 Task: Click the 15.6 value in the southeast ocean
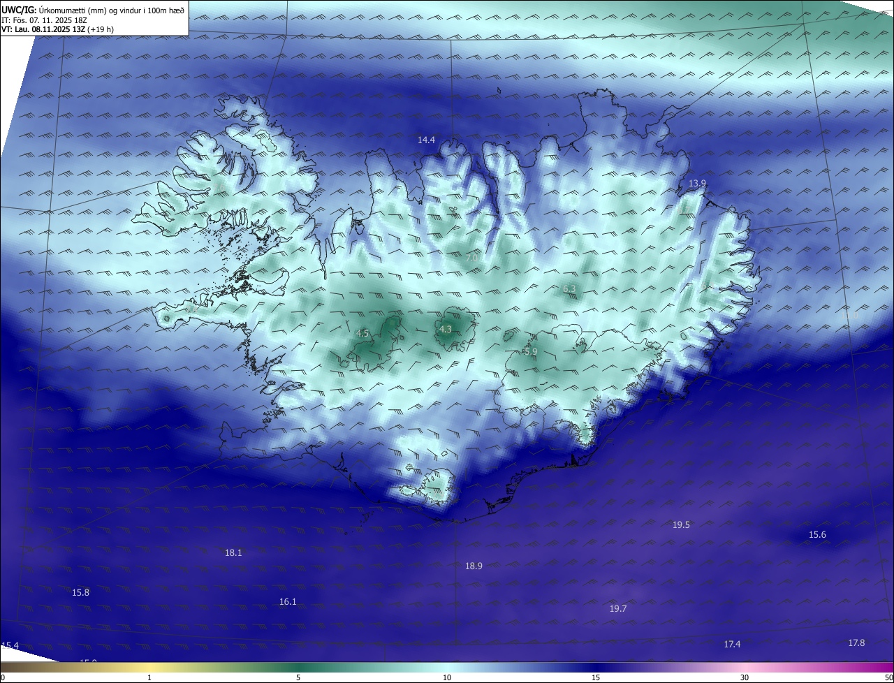817,535
